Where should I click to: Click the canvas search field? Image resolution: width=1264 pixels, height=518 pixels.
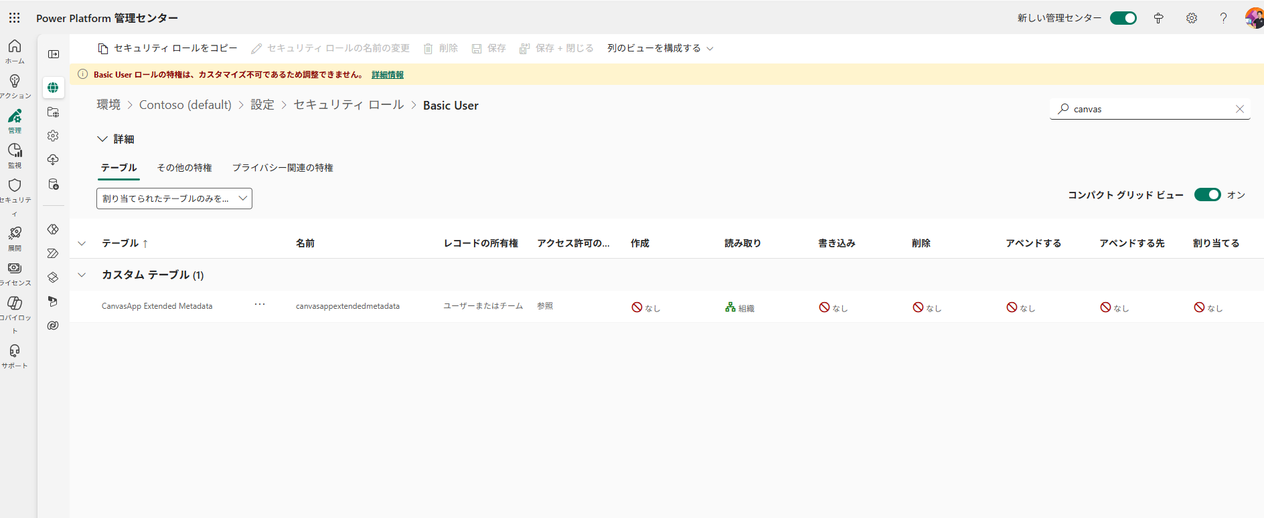[x=1149, y=109]
